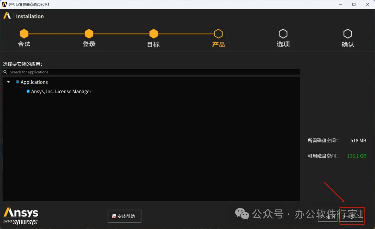This screenshot has width=375, height=229.
Task: Click the 合法 step hexagon
Action: [x=24, y=34]
